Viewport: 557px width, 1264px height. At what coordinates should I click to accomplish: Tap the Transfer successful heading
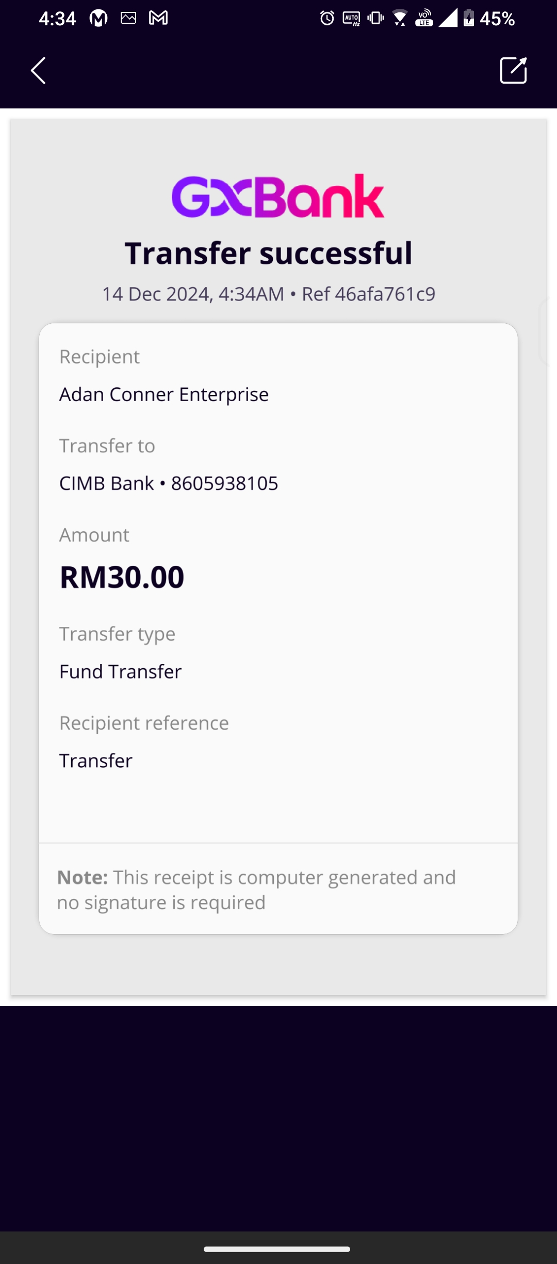pyautogui.click(x=269, y=253)
